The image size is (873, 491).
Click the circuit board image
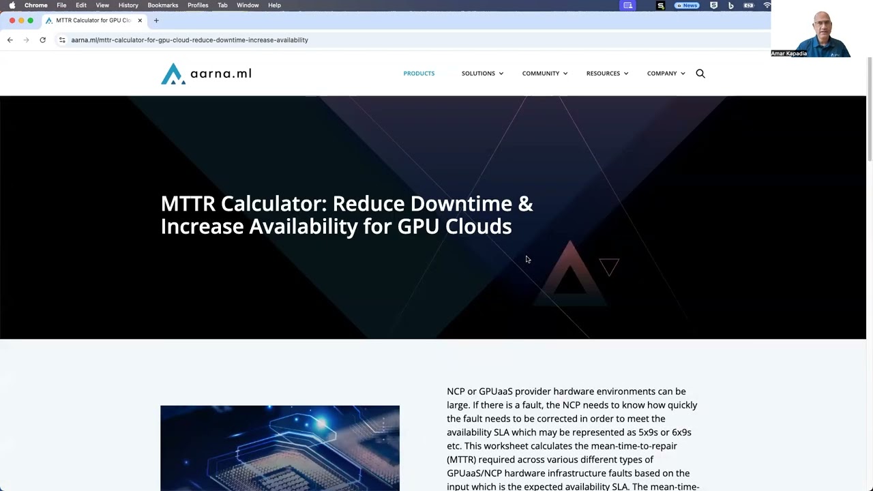click(x=280, y=448)
